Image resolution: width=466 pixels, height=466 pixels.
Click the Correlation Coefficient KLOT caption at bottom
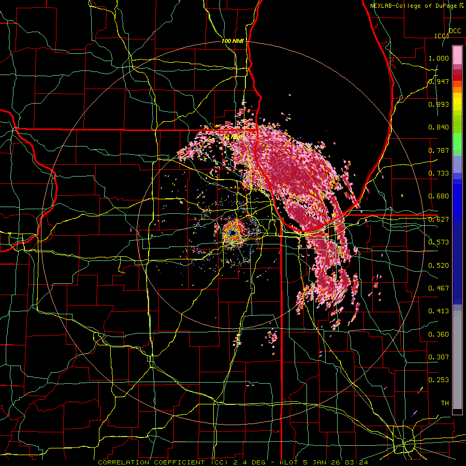[x=233, y=462]
